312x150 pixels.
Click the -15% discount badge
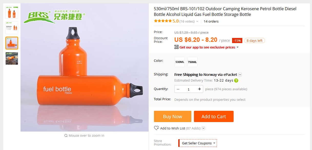point(237,40)
